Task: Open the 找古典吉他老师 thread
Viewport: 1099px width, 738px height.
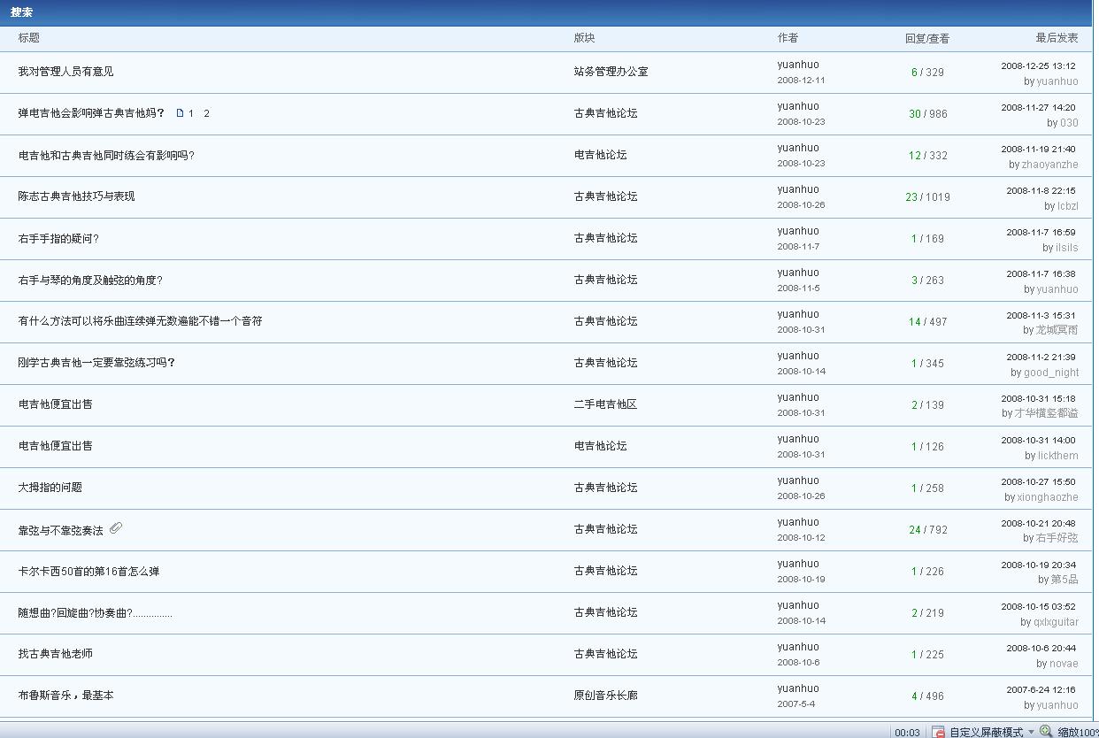Action: [x=55, y=654]
